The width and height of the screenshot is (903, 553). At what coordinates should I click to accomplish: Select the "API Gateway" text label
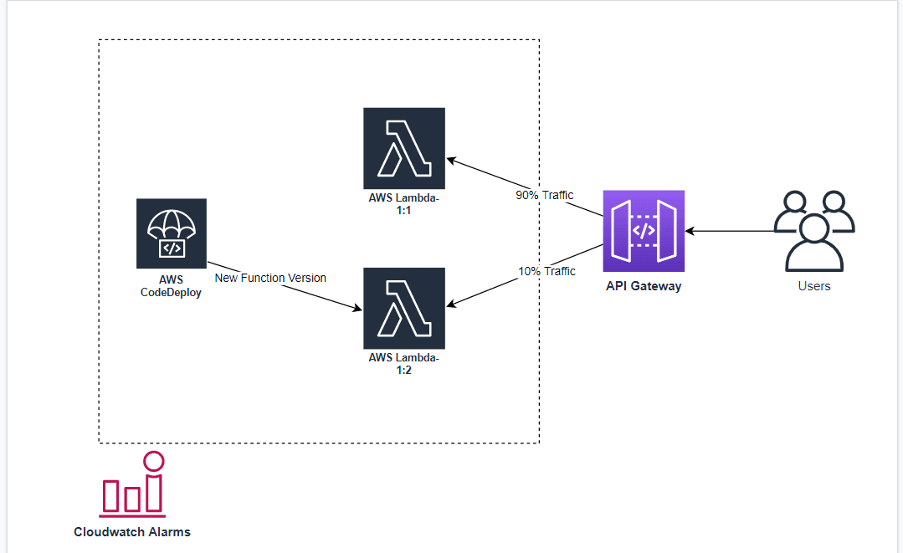coord(644,286)
